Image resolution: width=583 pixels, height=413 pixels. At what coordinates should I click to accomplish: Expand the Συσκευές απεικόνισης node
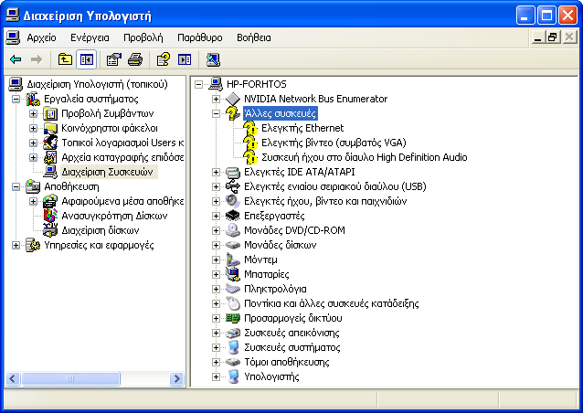tap(216, 334)
